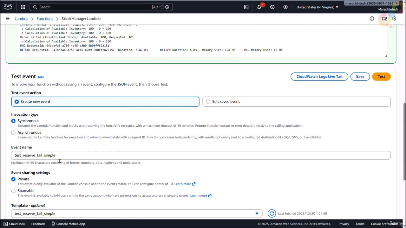This screenshot has height=228, width=406.
Task: Go to Lambda breadcrumb
Action: click(21, 19)
